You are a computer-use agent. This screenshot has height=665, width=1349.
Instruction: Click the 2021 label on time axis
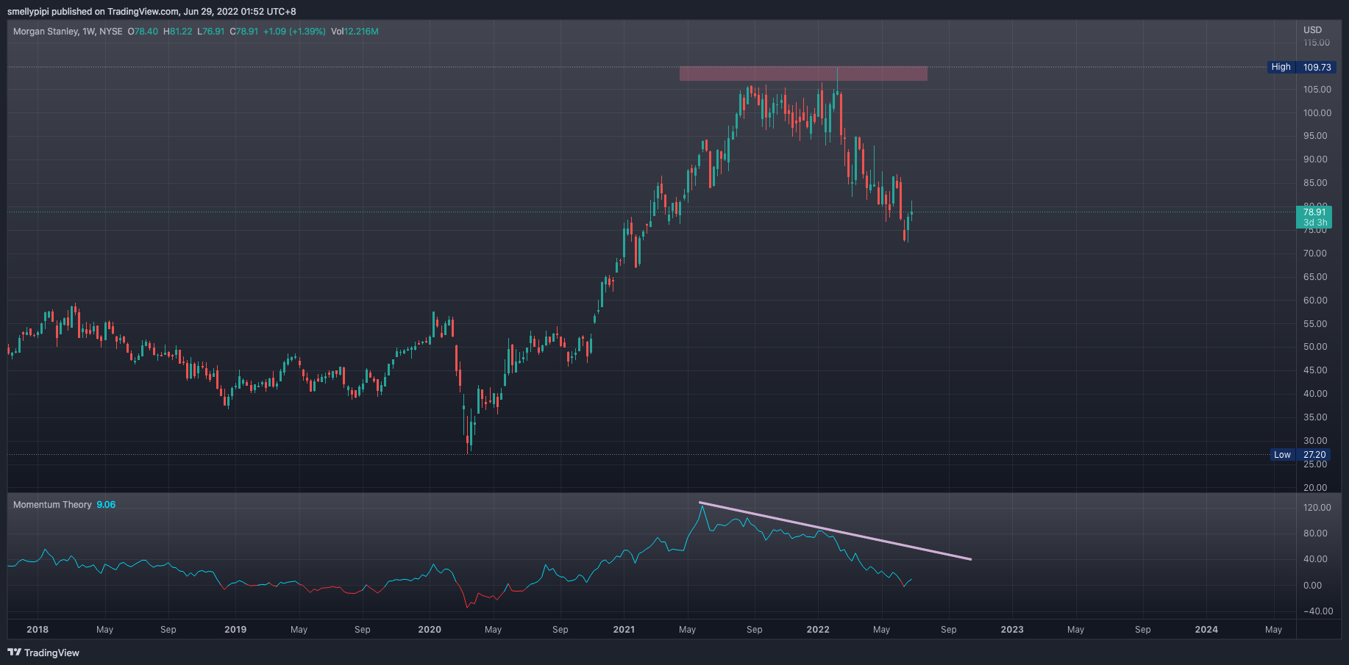coord(624,630)
